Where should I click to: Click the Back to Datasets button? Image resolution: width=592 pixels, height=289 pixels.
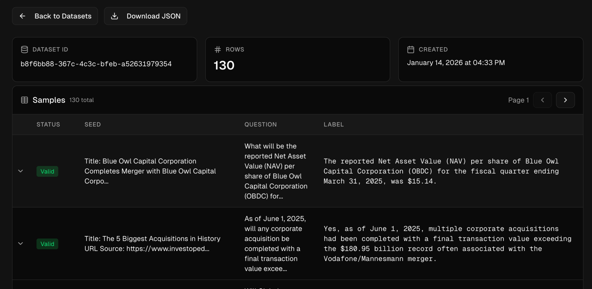(55, 16)
